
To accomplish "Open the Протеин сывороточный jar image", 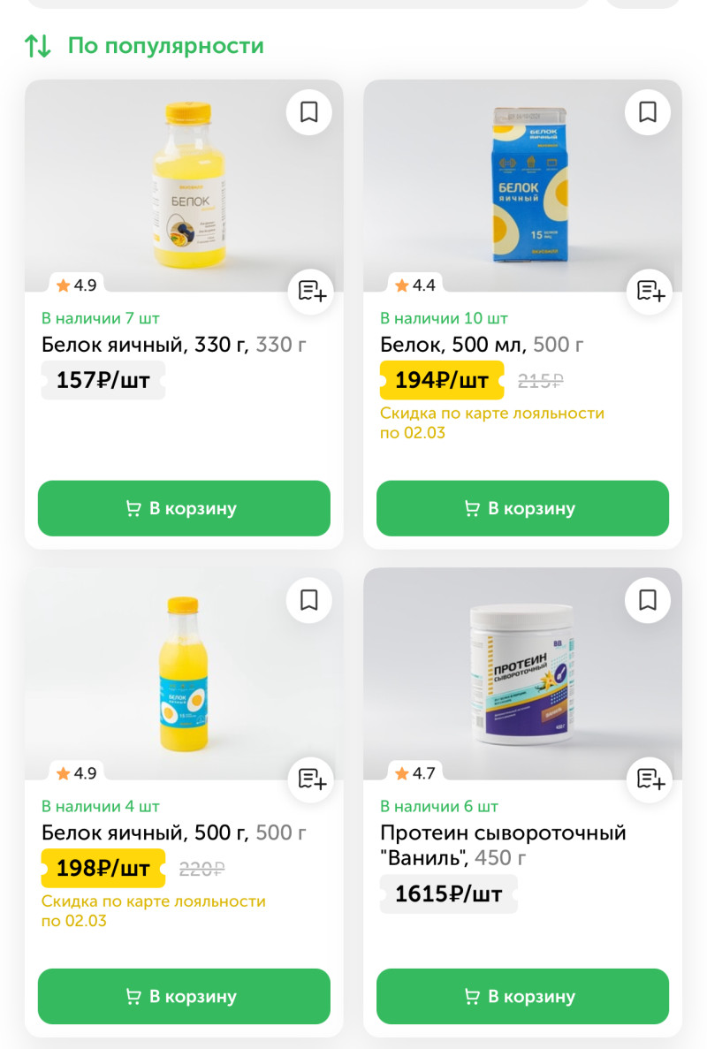I will [522, 673].
